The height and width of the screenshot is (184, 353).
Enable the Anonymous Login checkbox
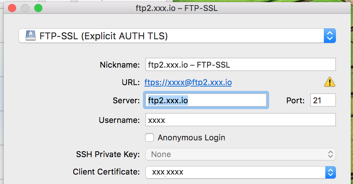coord(150,137)
